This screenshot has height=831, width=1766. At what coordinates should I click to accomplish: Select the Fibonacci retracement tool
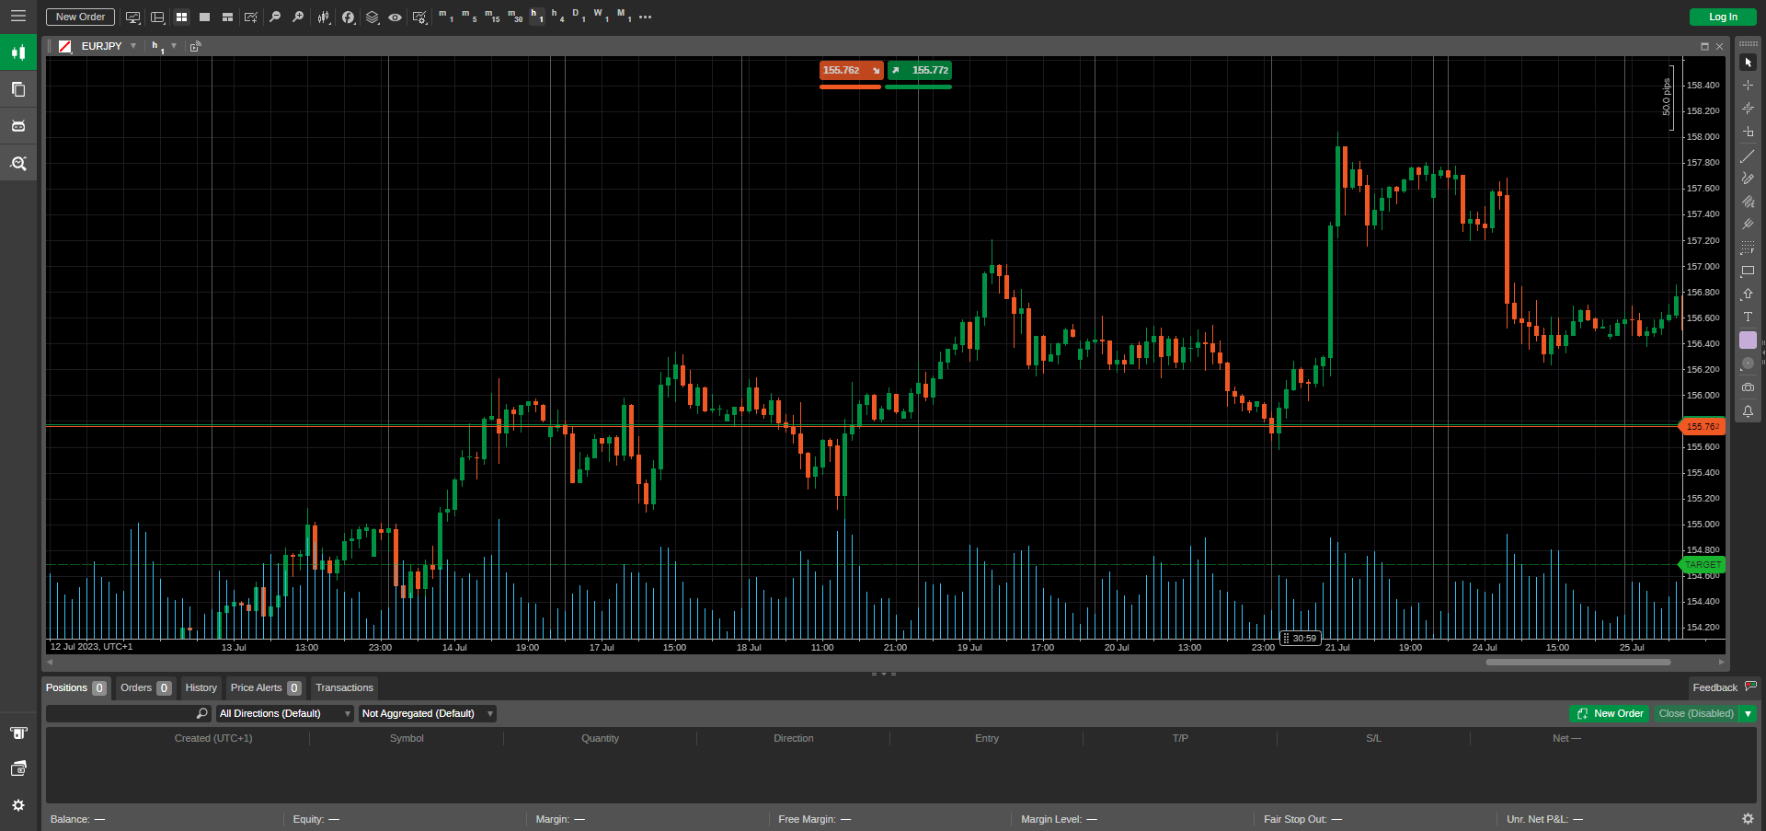point(1748,248)
